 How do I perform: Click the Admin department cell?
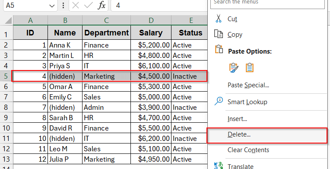[107, 107]
